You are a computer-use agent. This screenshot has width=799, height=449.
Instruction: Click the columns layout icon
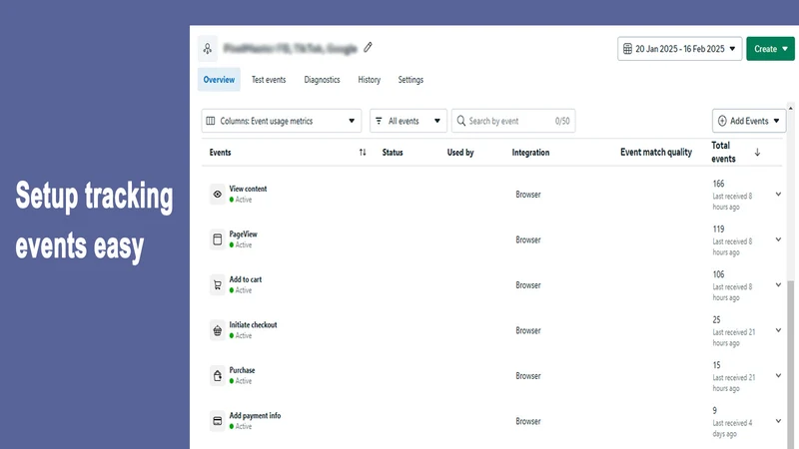[211, 121]
